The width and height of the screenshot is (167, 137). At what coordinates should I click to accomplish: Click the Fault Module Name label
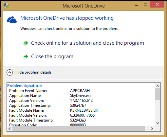tap(27, 110)
